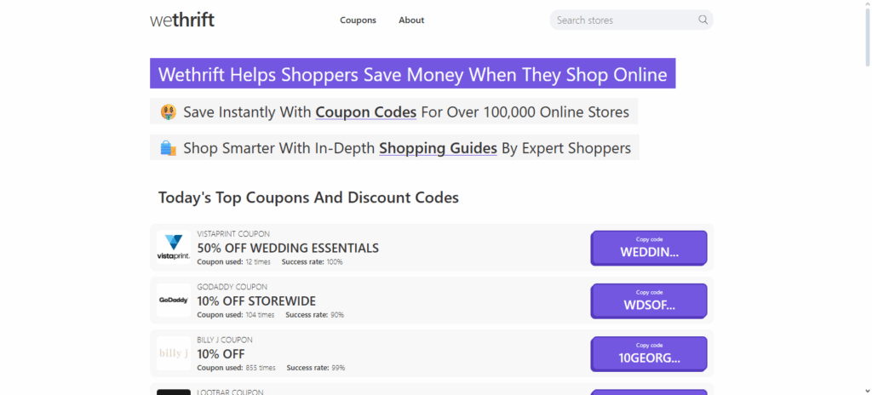Open the GoDaddy store logo

coord(174,301)
